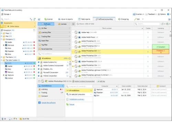This screenshot has height=129, width=172.
Task: Click the green Compliant licensing cell
Action: coord(161,47)
